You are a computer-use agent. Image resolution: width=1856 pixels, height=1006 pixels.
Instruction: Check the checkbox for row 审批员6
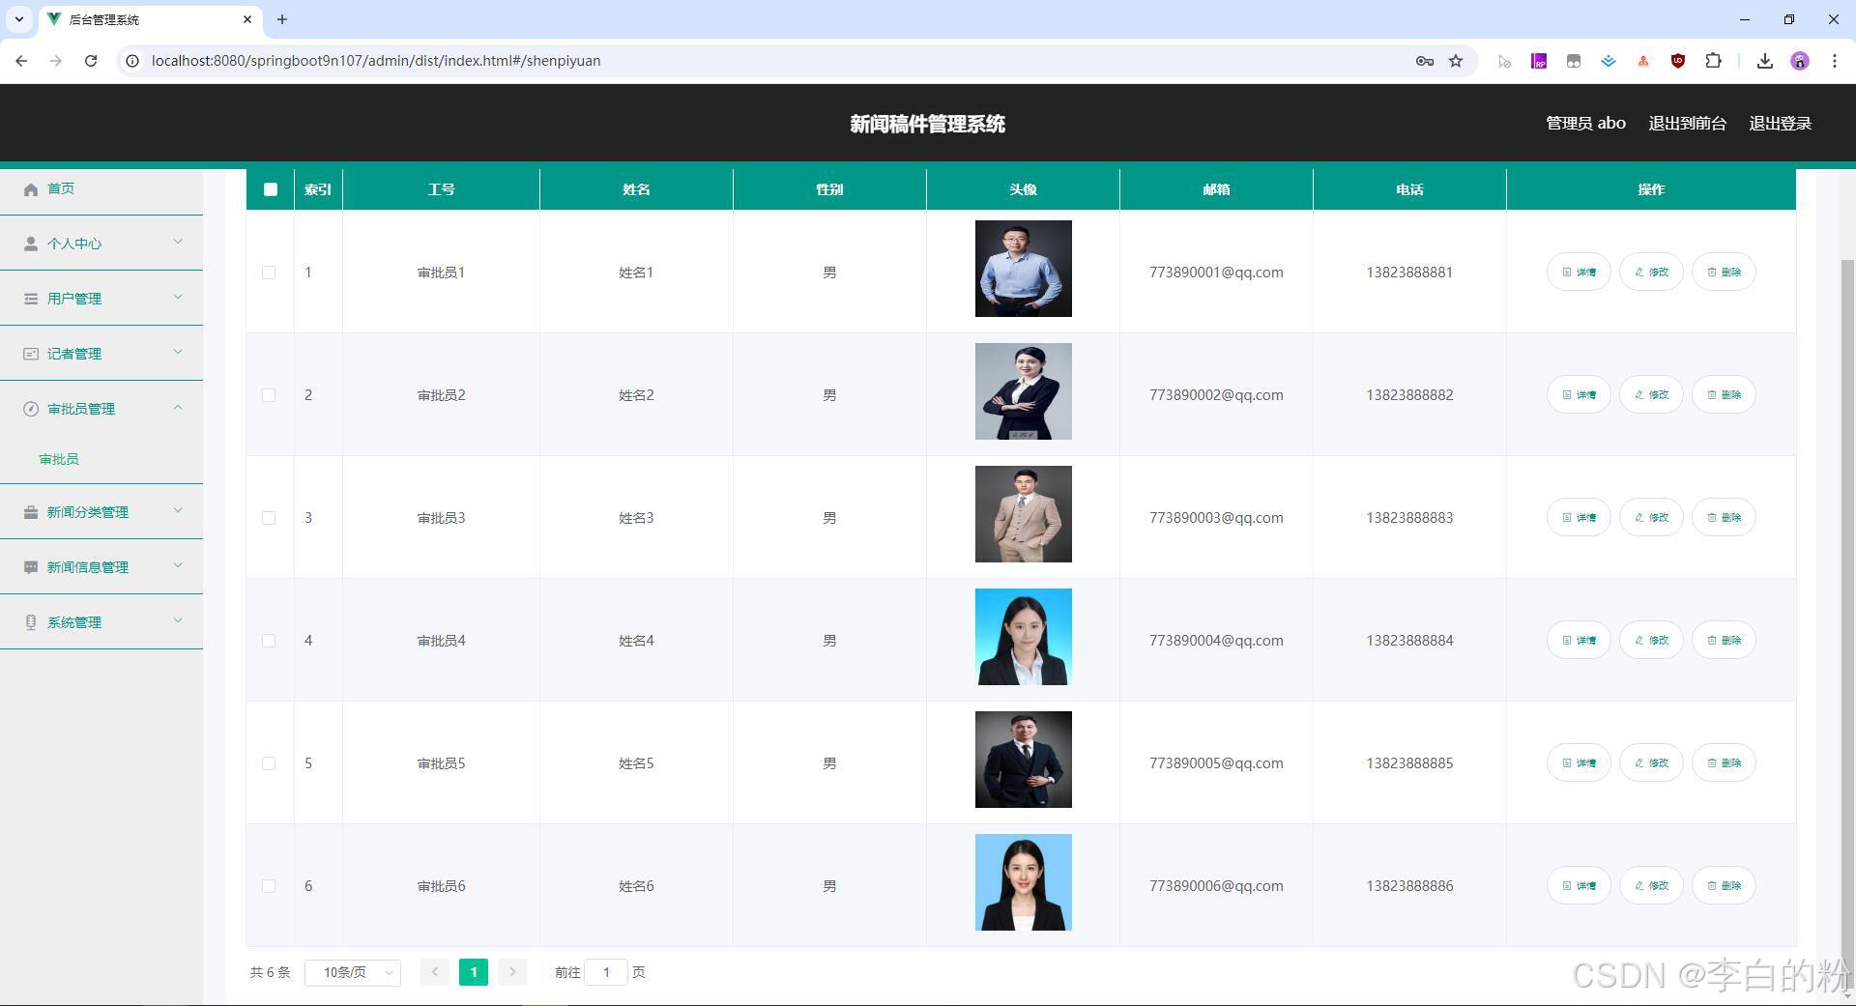(269, 886)
